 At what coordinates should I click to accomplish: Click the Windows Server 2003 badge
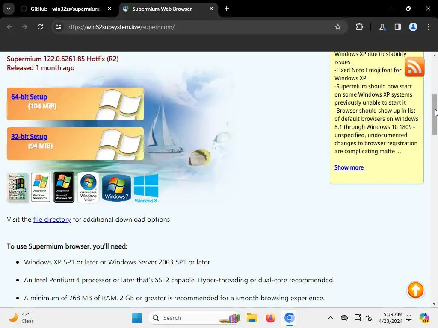pos(41,187)
